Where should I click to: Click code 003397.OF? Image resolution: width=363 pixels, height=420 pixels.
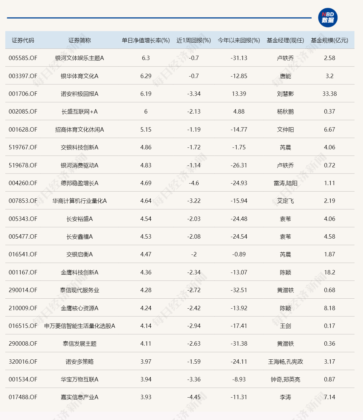click(23, 76)
